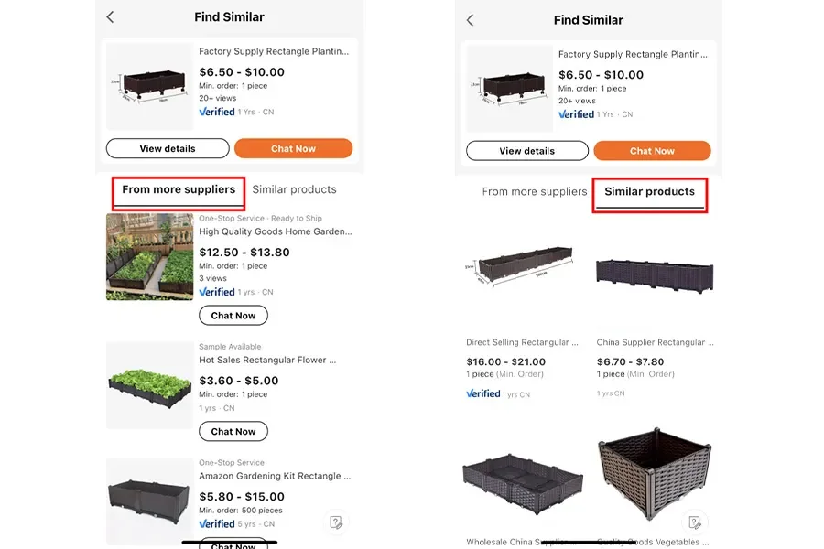824x549 pixels.
Task: Click the Verified badge under Direct Selling Rectangular listing
Action: click(483, 393)
